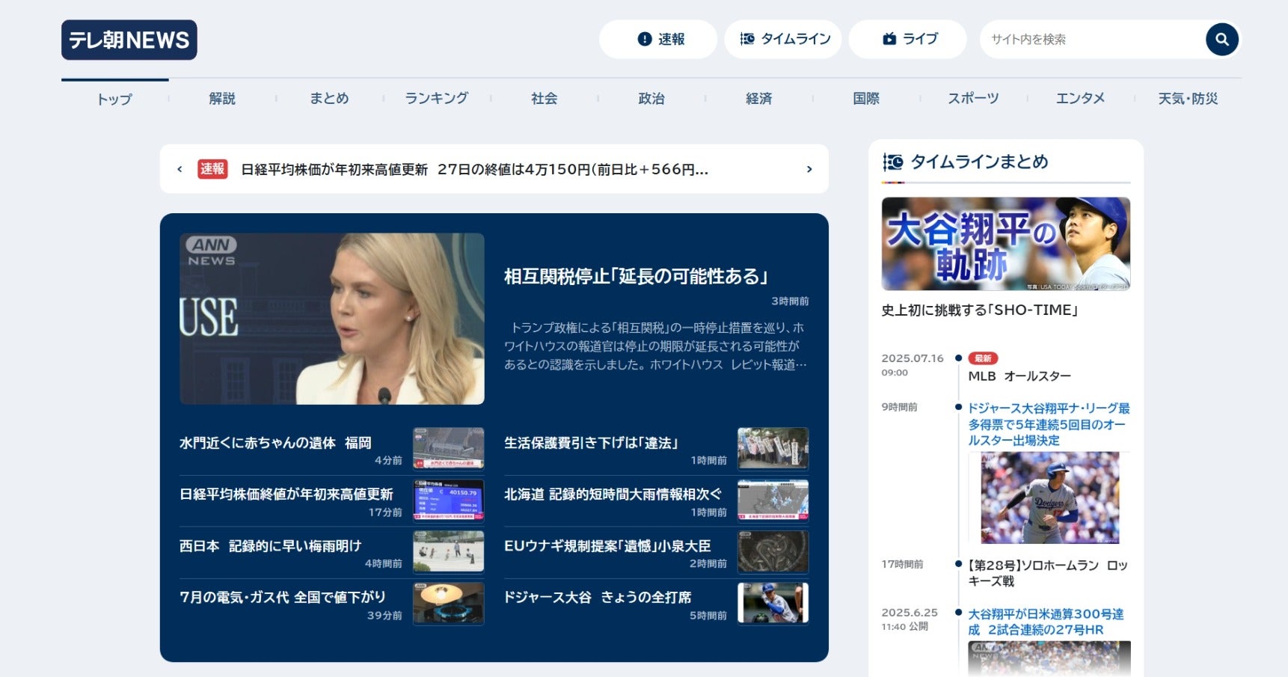The width and height of the screenshot is (1288, 677).
Task: Open ドジャース大谷 きょうの全打席 article
Action: point(598,597)
